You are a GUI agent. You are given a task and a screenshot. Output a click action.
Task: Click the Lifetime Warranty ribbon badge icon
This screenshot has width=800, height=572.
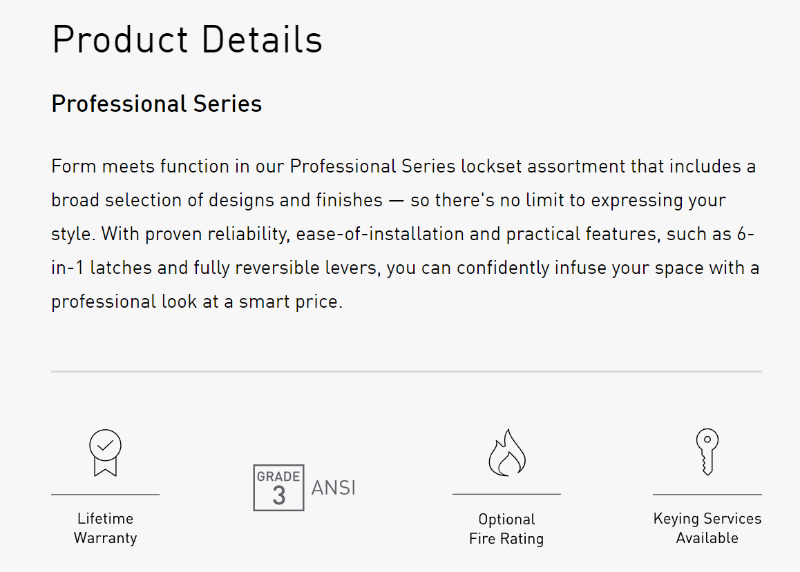[105, 453]
